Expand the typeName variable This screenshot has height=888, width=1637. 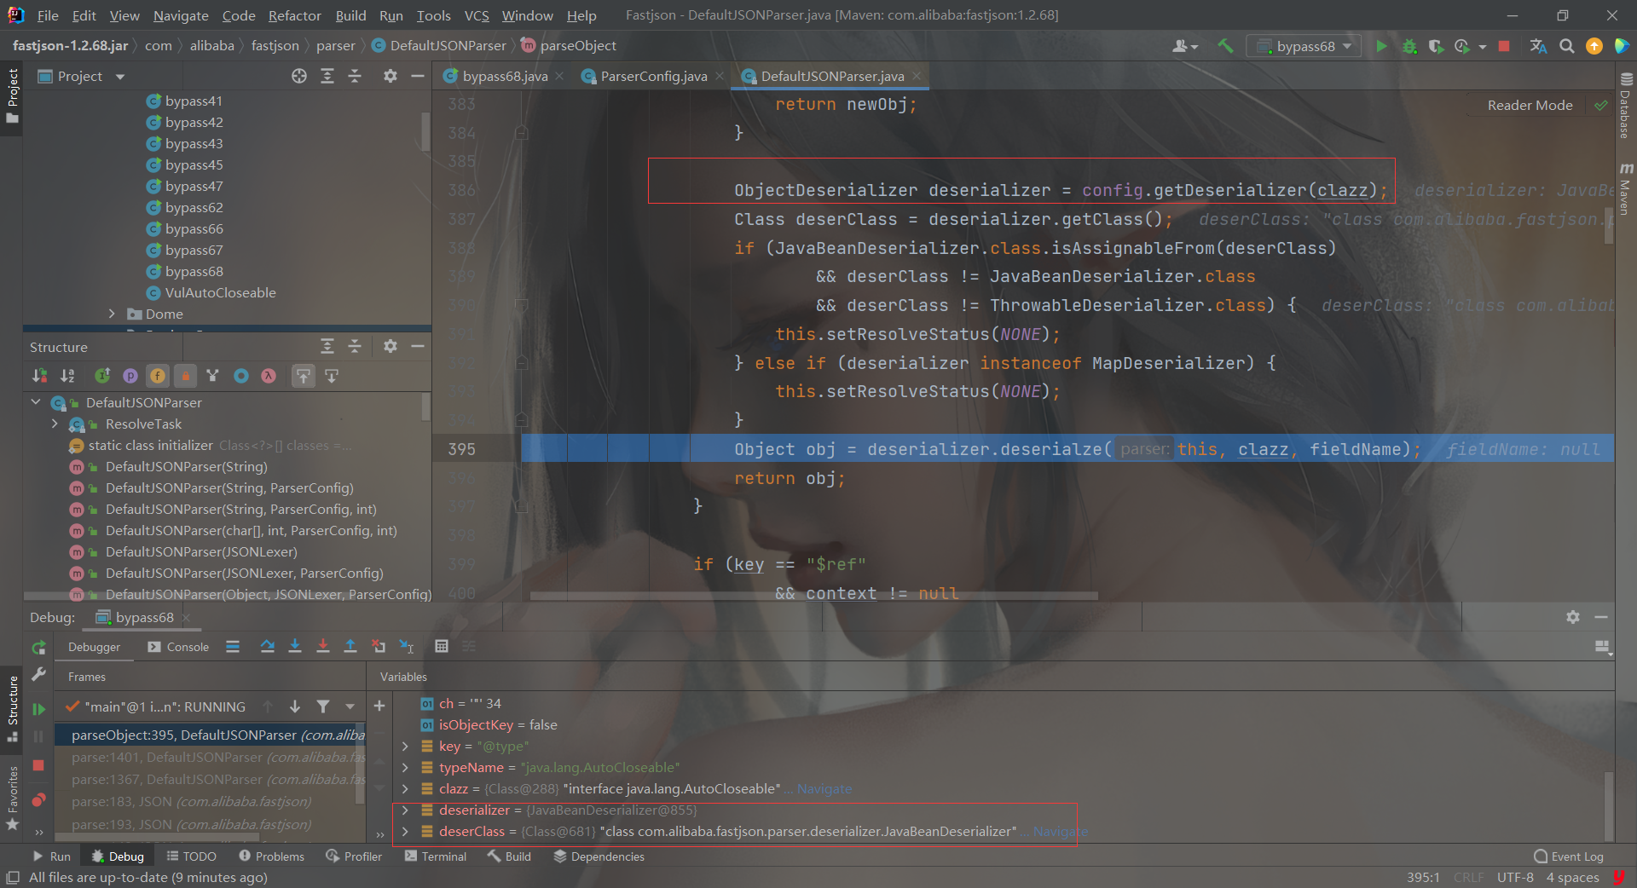pos(405,767)
